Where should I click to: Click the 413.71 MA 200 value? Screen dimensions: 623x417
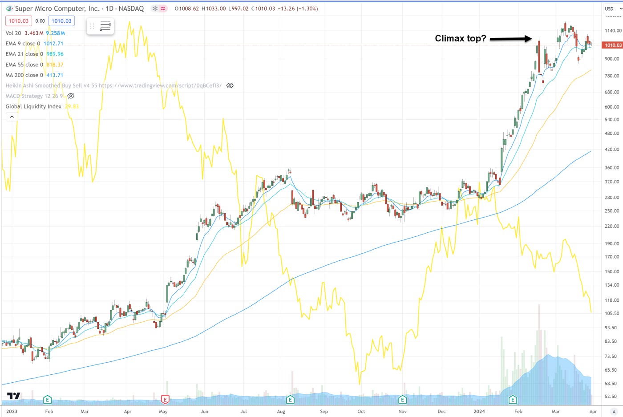point(55,75)
